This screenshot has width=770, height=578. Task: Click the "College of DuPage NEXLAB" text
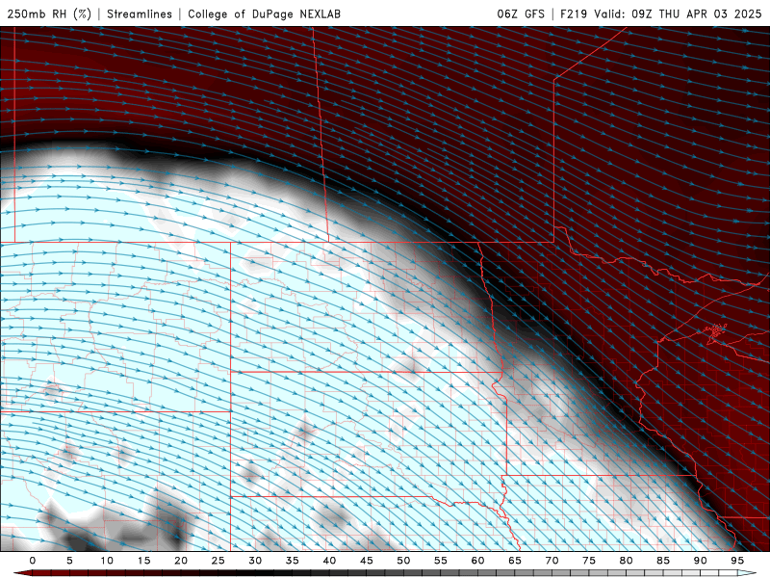(264, 13)
